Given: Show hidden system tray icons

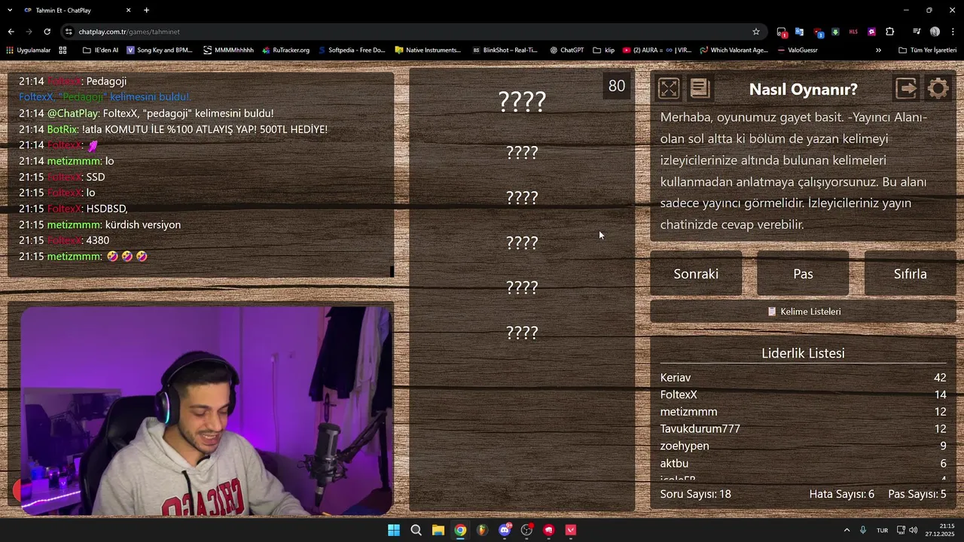Looking at the screenshot, I should (847, 530).
